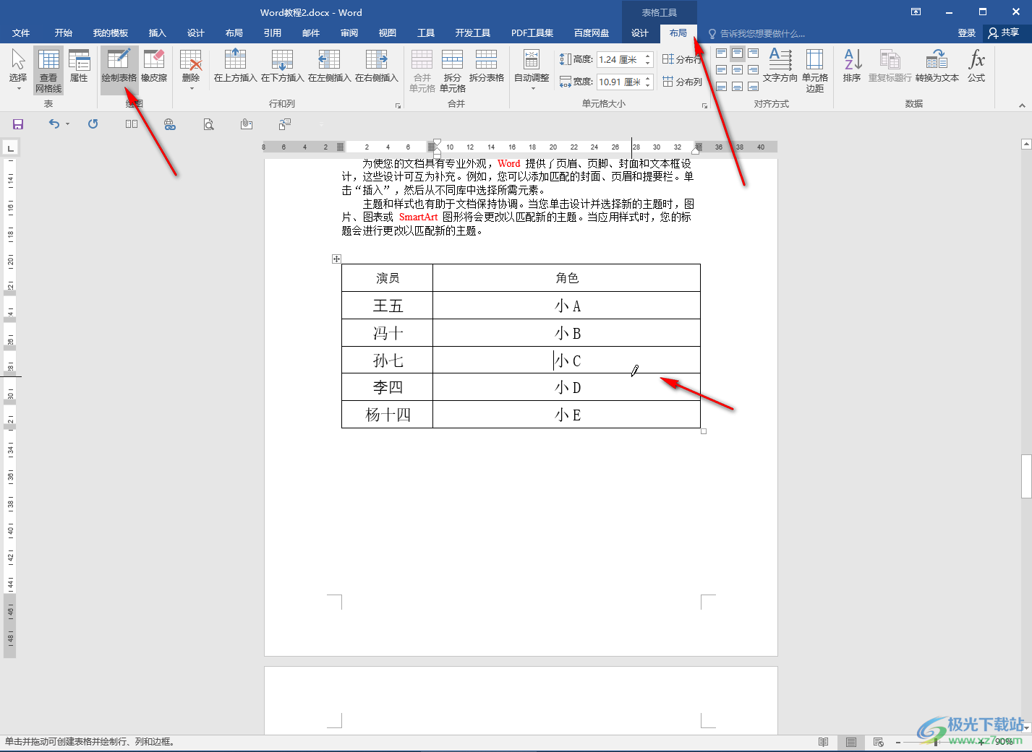
Task: Click the row height input field
Action: coord(620,60)
